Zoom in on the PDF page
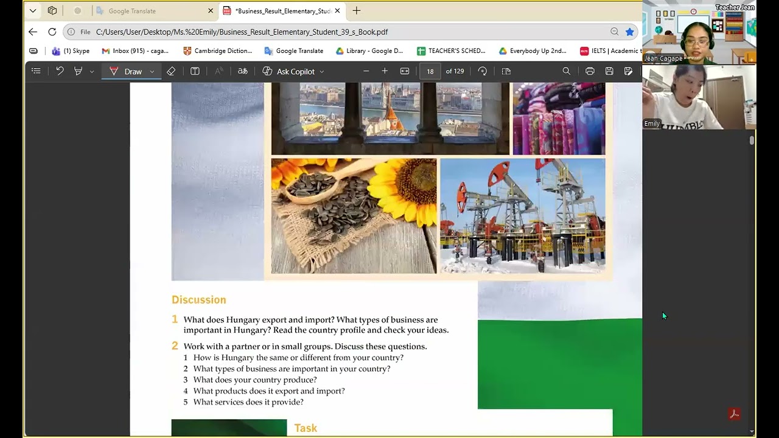 pyautogui.click(x=385, y=71)
